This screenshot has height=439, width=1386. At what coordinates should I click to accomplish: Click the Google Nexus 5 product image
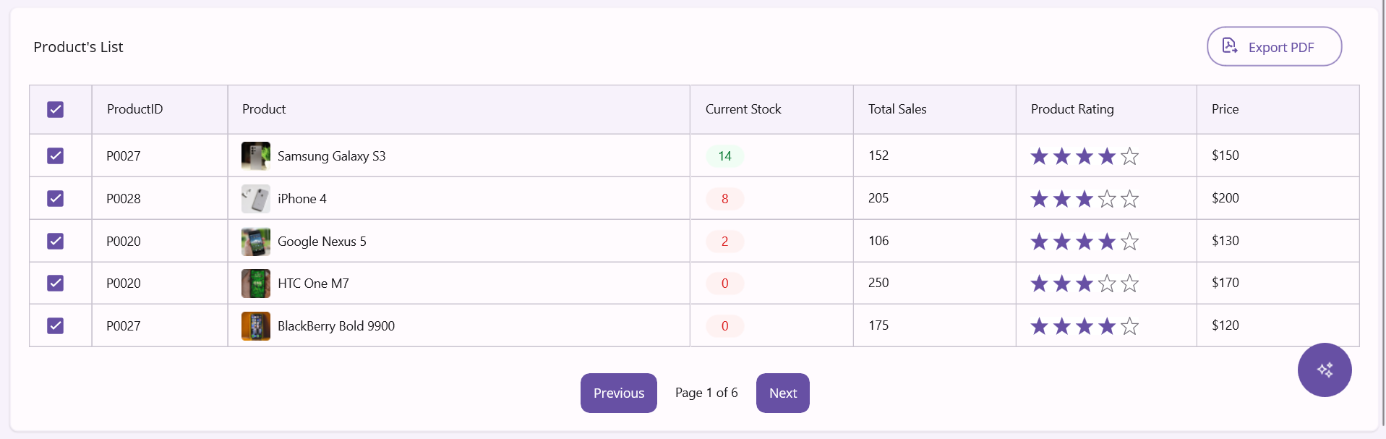click(x=256, y=242)
